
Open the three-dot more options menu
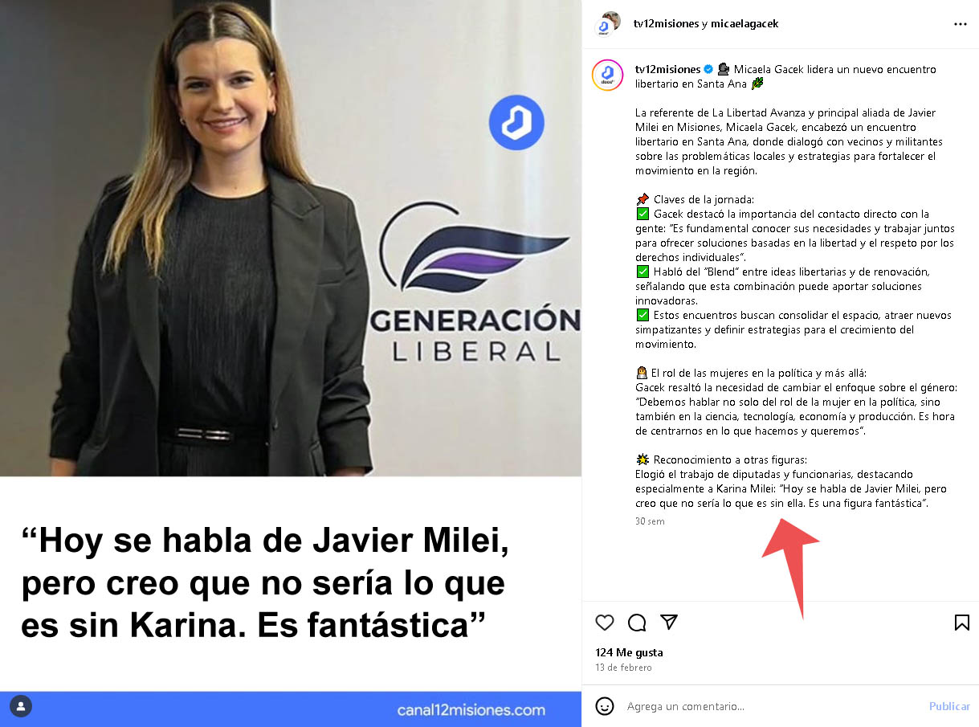(961, 24)
